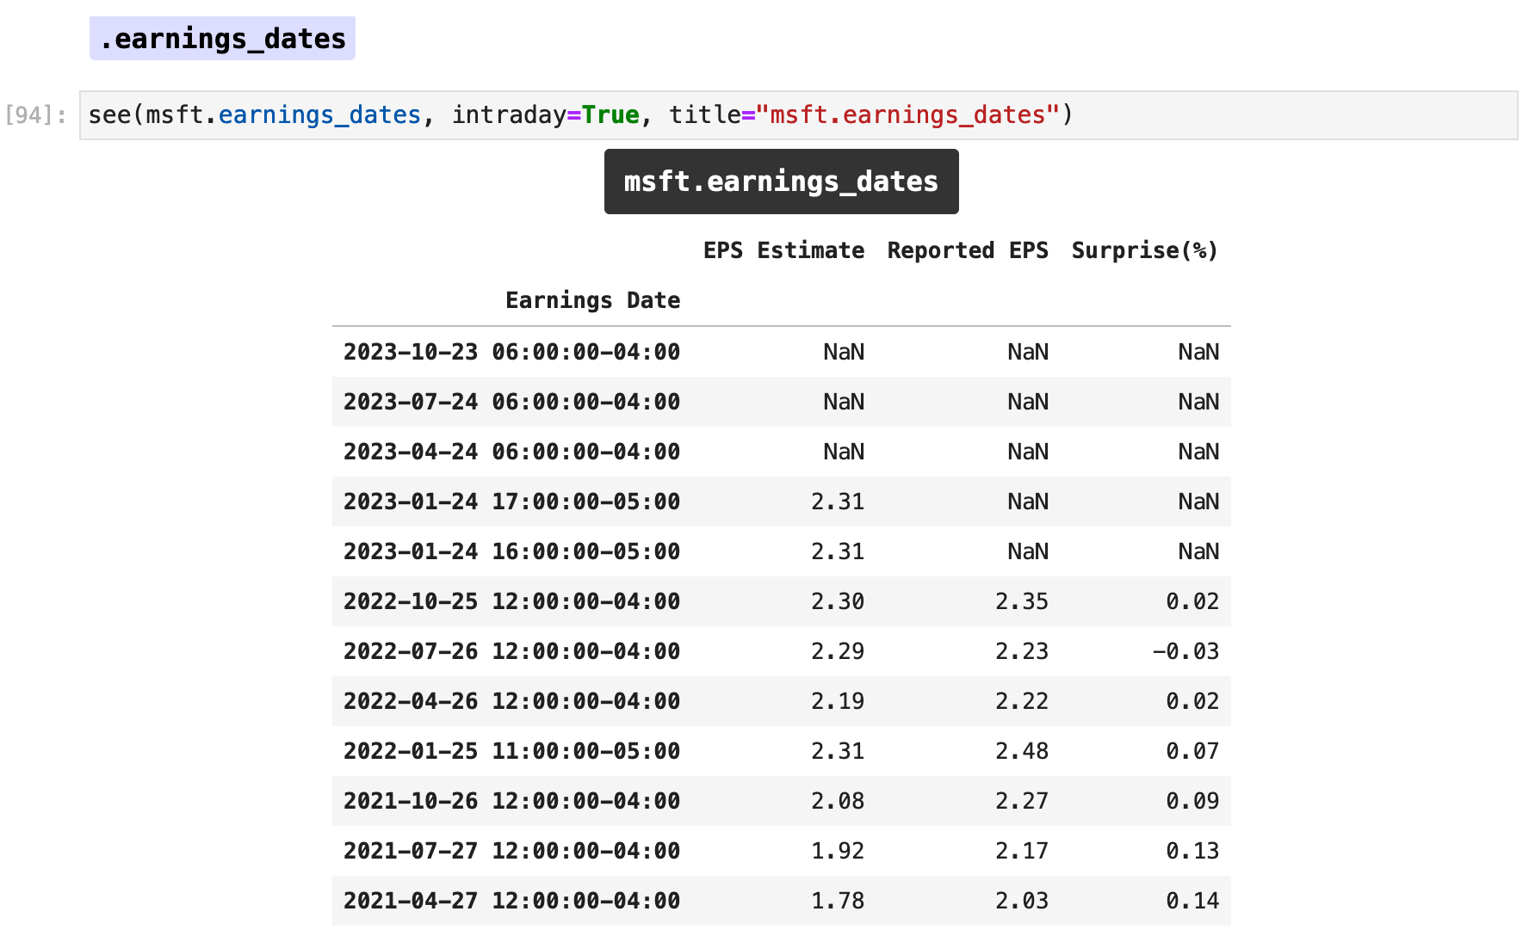Select row 2023-04-24 06:00:00-04:00
Viewport: 1529px width, 936px height.
781,452
